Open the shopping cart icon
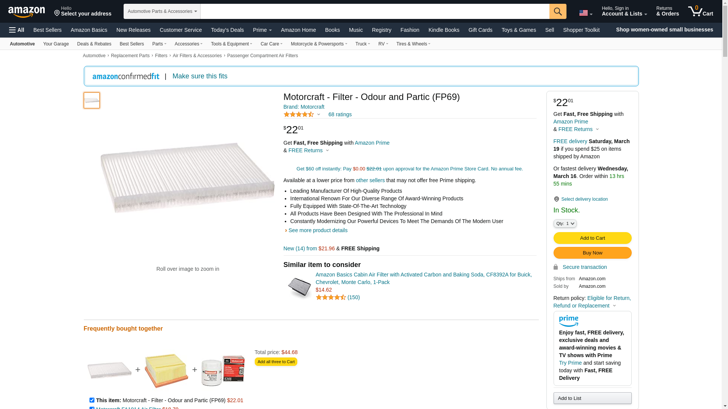This screenshot has width=728, height=409. (700, 11)
